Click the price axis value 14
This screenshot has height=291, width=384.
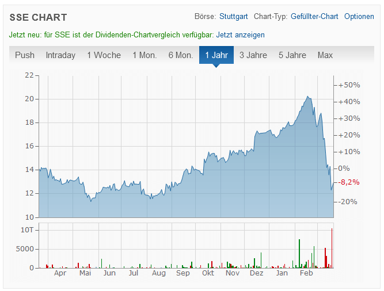pos(29,170)
